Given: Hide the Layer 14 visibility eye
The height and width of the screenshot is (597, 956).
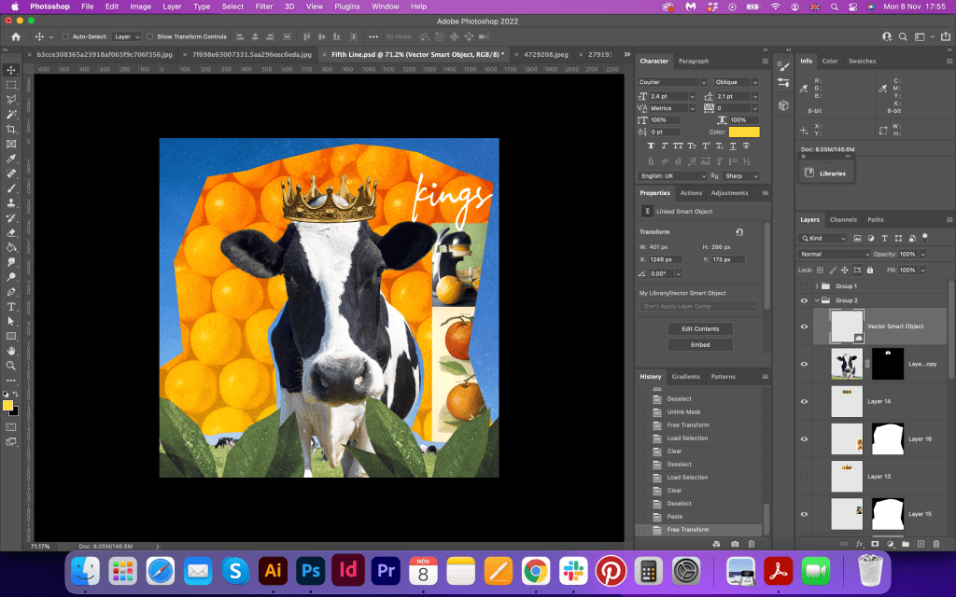Looking at the screenshot, I should [x=804, y=401].
